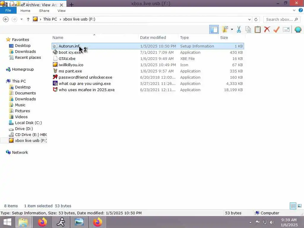304x228 pixels.
Task: Click the mcafee exe file icon
Action: point(55,89)
